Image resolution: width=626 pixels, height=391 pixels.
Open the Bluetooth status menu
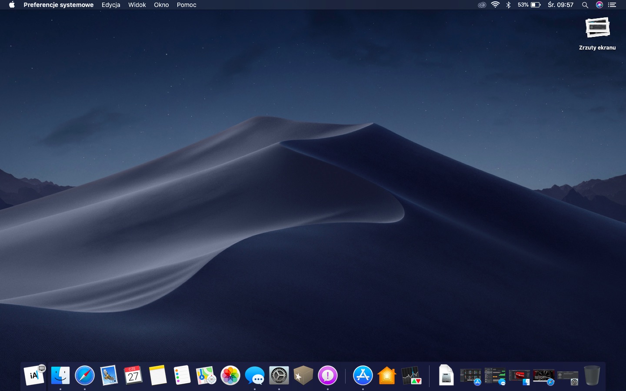[508, 5]
